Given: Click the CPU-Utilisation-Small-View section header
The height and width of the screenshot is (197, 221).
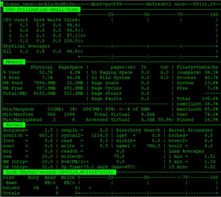Looking at the screenshot, I should pyautogui.click(x=42, y=9).
